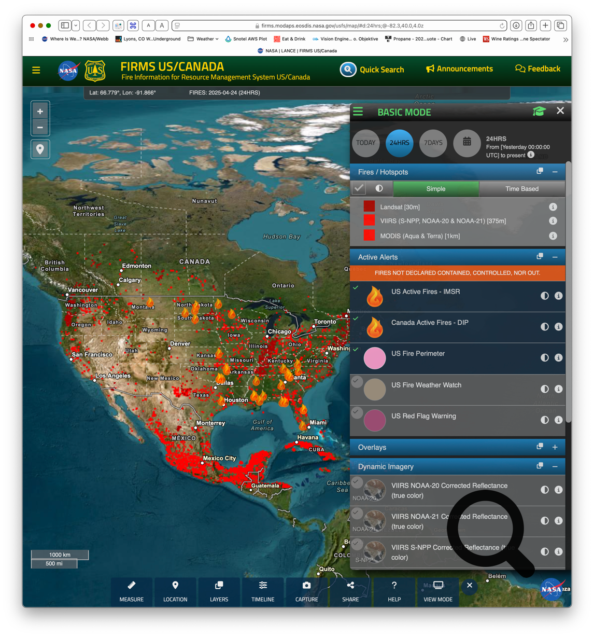
Task: Click the US Forest Service shield logo
Action: pyautogui.click(x=95, y=71)
